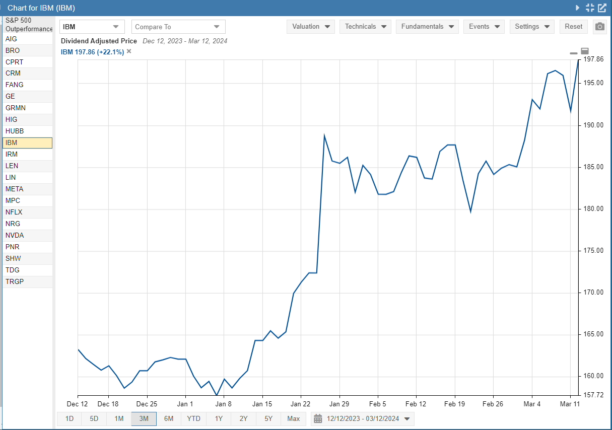Switch chart range to 5Y

click(x=268, y=418)
